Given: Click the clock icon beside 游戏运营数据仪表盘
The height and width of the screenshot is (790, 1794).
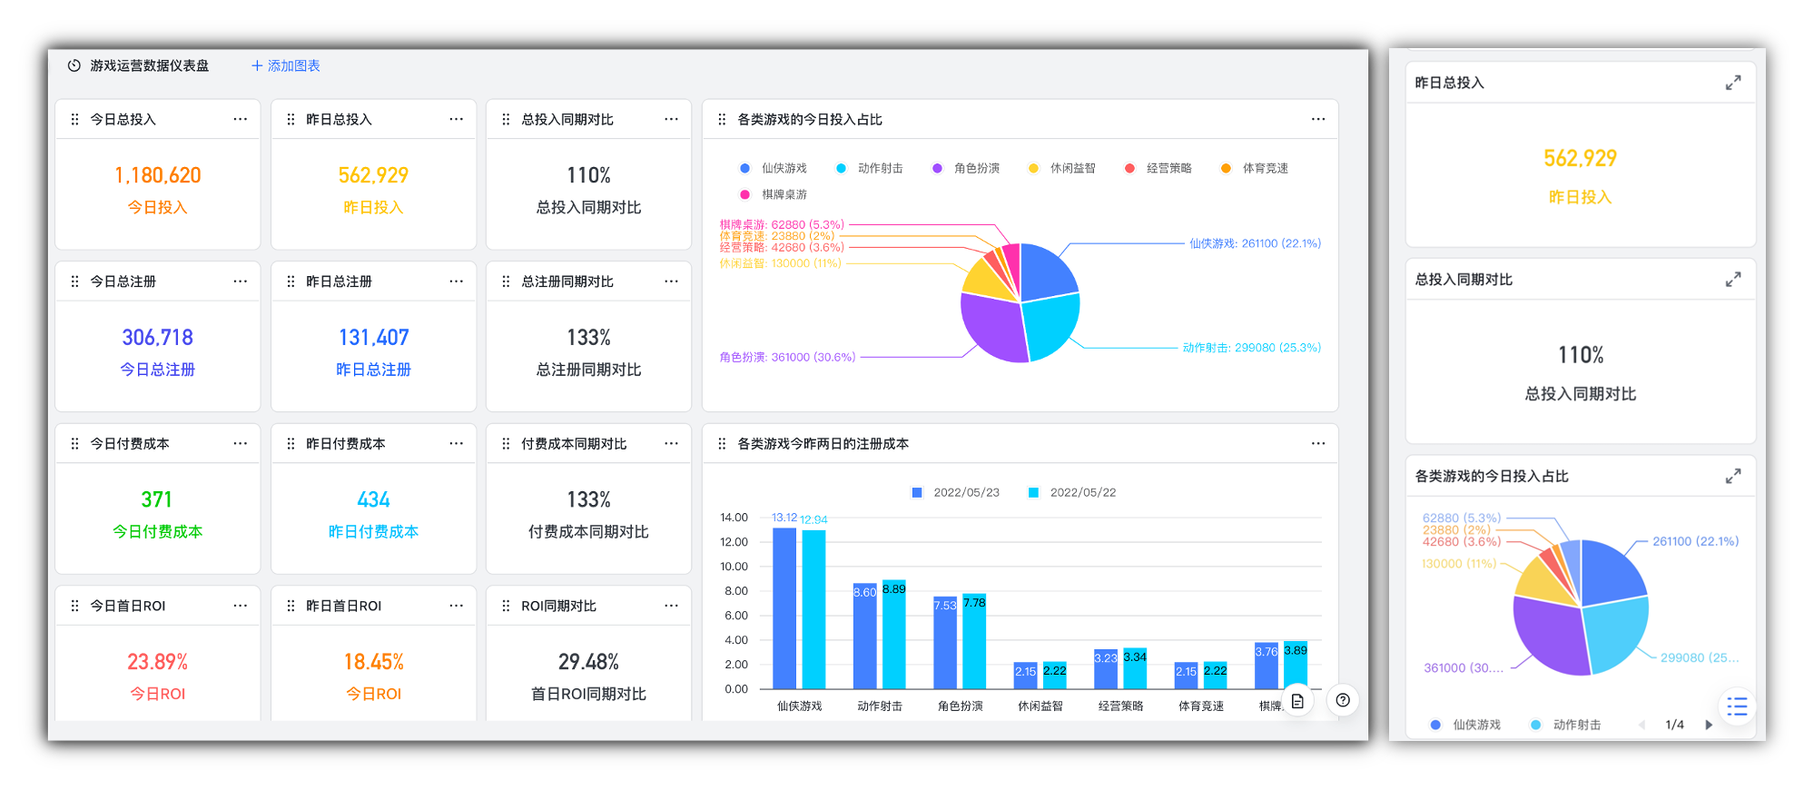Looking at the screenshot, I should coord(74,65).
